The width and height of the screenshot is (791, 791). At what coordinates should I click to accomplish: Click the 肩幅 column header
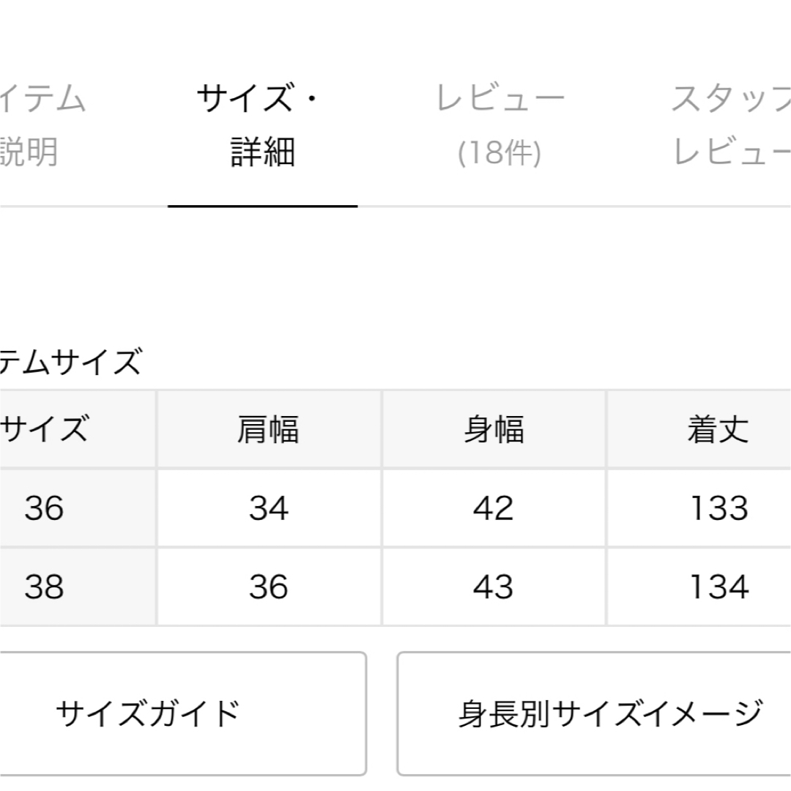click(x=268, y=428)
